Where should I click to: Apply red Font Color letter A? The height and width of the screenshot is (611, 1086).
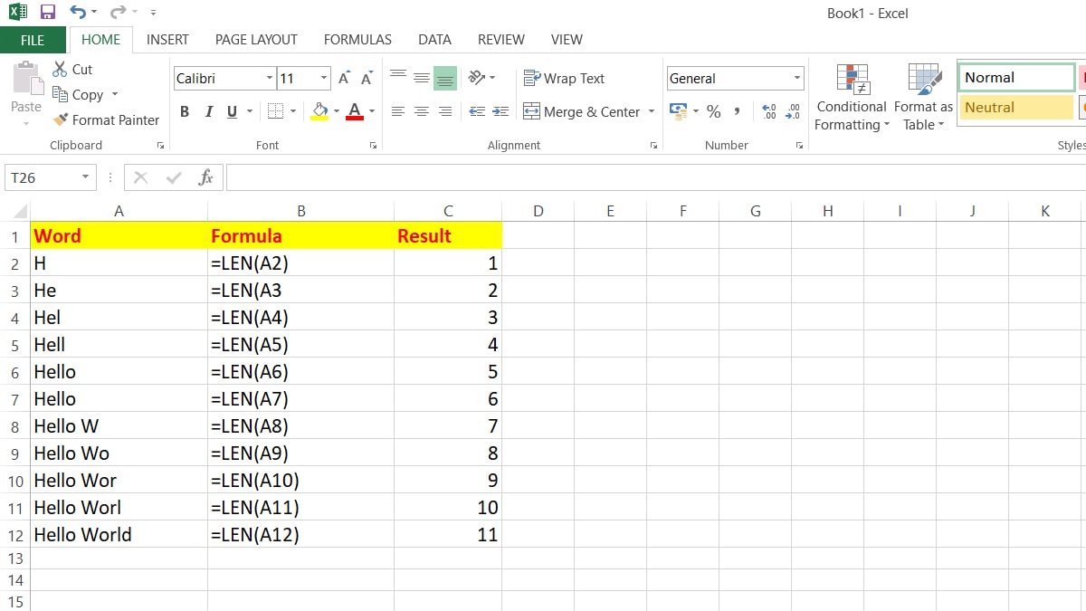tap(355, 111)
